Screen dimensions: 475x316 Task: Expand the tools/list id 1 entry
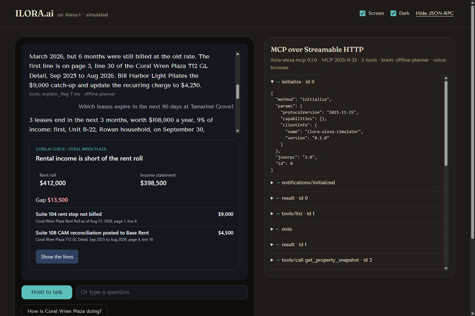(357, 214)
